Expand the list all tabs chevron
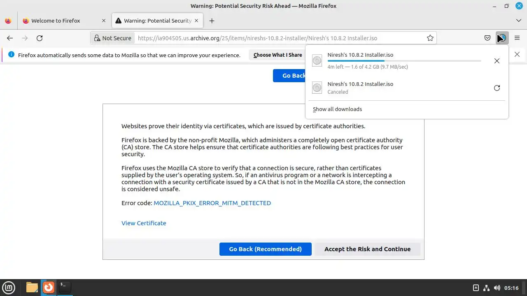This screenshot has height=296, width=527. click(518, 21)
